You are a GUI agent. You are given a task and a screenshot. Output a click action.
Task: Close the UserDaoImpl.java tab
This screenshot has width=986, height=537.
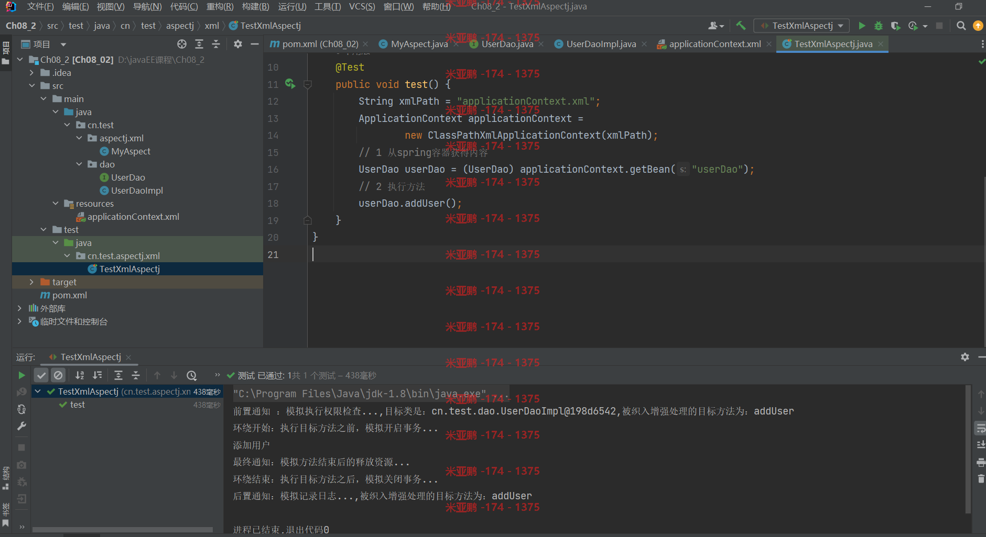tap(644, 44)
